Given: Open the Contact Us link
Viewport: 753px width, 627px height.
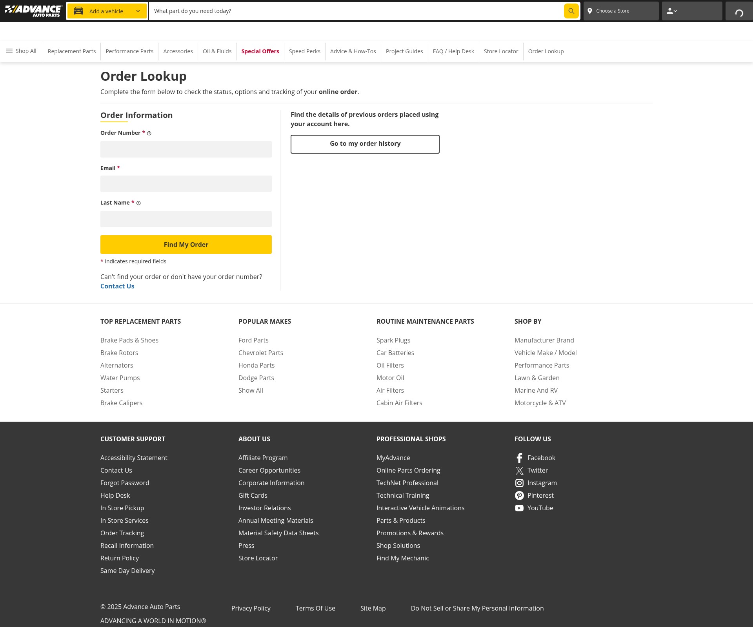Looking at the screenshot, I should 117,286.
